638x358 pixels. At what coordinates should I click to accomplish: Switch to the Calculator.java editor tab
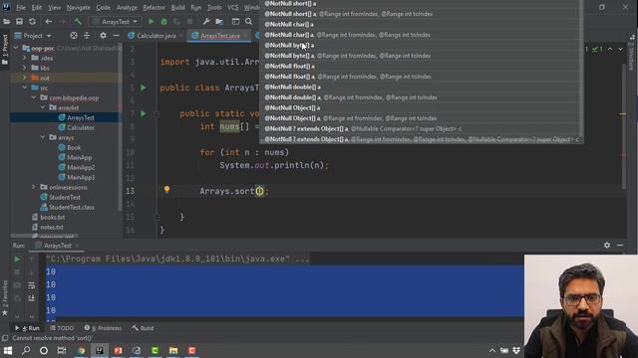(156, 36)
